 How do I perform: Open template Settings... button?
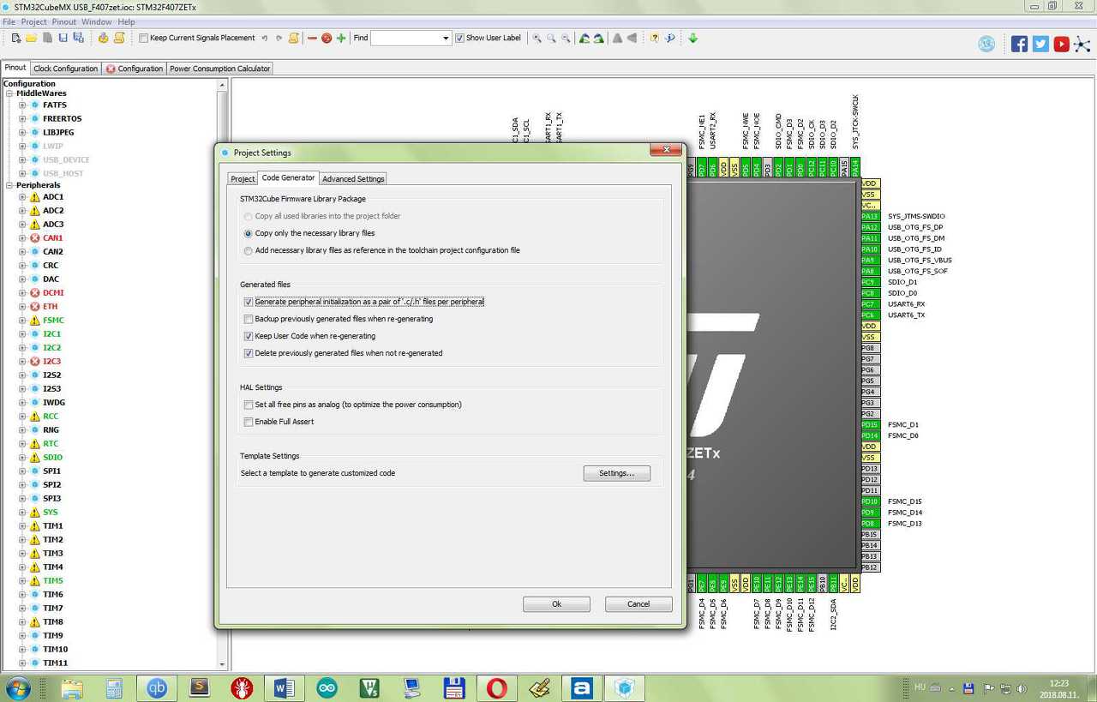616,473
